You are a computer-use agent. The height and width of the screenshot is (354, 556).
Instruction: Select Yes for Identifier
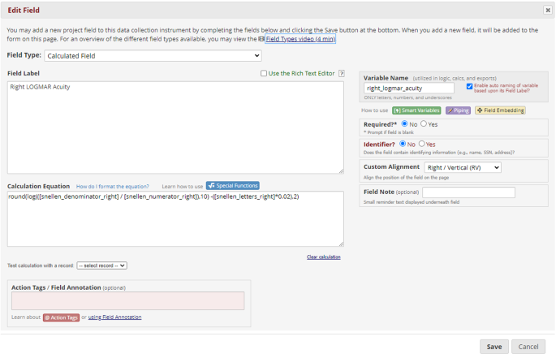tap(421, 144)
